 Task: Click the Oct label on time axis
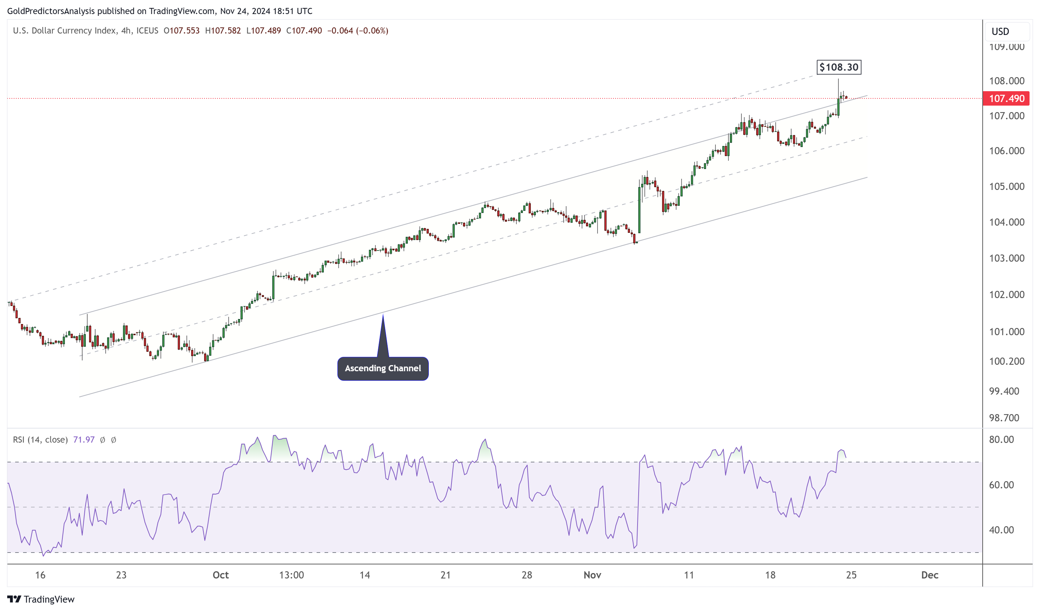220,575
